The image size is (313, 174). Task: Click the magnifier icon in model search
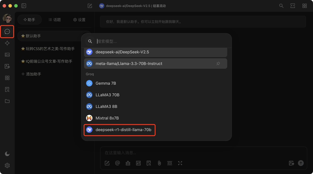point(90,41)
